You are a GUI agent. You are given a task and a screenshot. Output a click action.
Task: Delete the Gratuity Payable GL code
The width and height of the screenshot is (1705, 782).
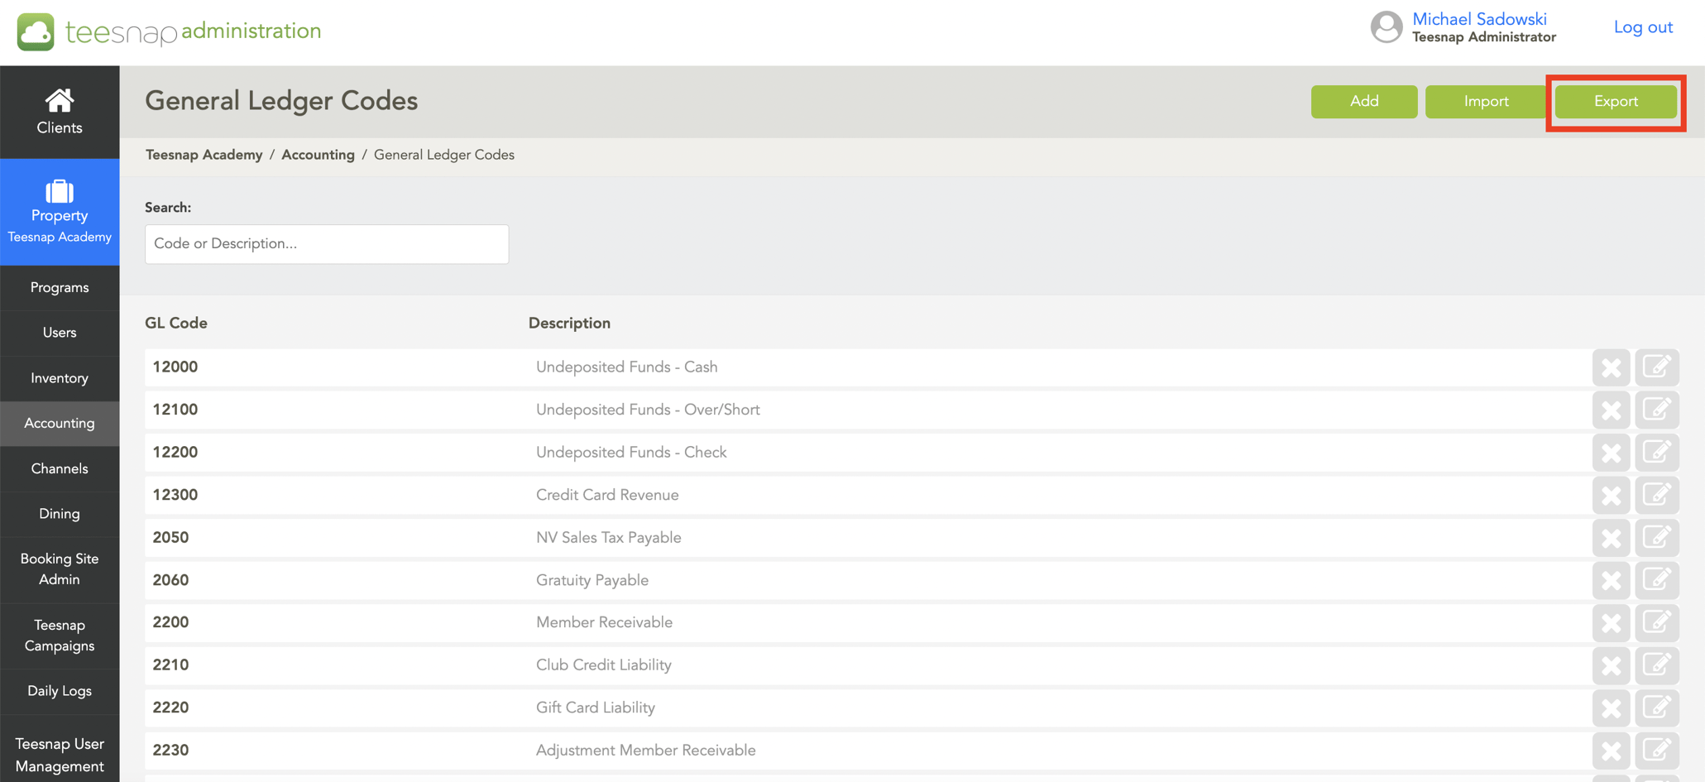click(x=1612, y=579)
